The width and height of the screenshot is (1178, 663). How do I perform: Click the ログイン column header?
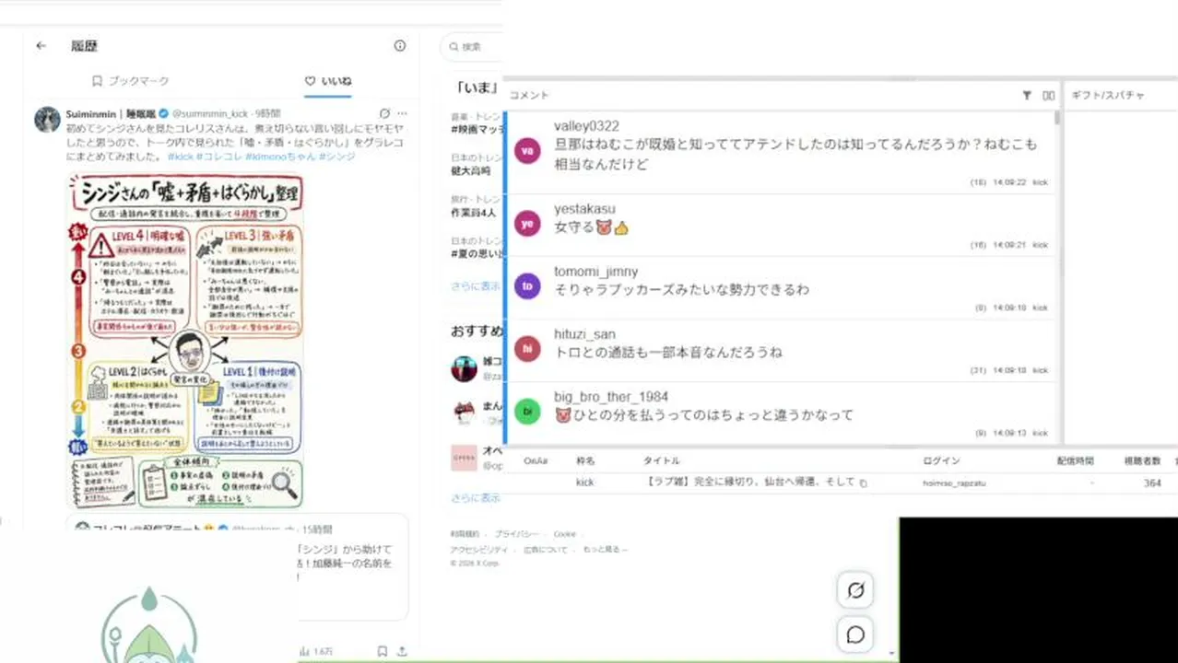pyautogui.click(x=941, y=460)
